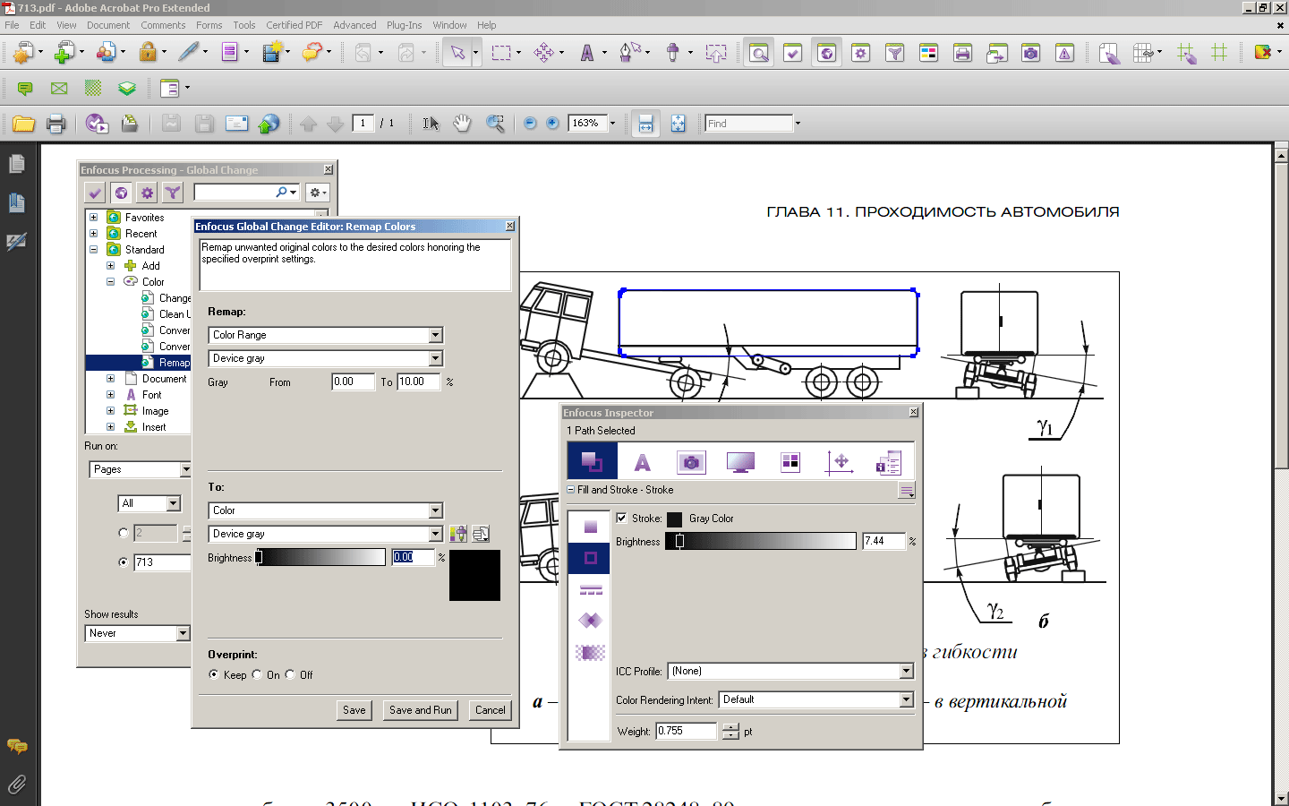Open the Position category in Inspector
The image size is (1289, 806).
pos(840,462)
